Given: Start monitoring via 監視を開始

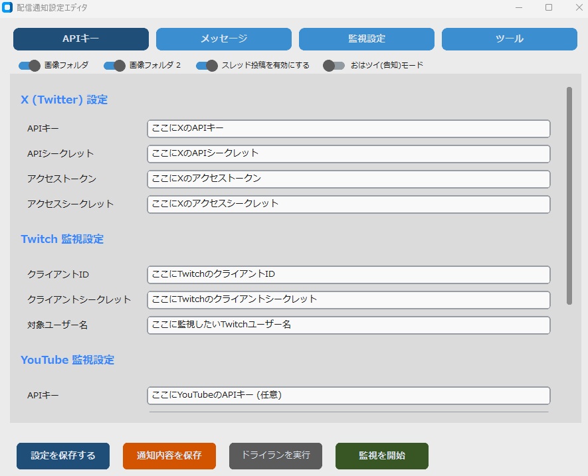Looking at the screenshot, I should [381, 456].
